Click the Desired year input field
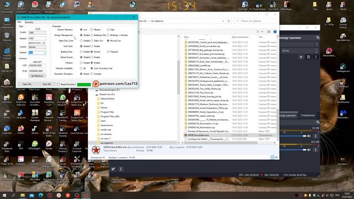This screenshot has height=199, width=354. click(37, 38)
